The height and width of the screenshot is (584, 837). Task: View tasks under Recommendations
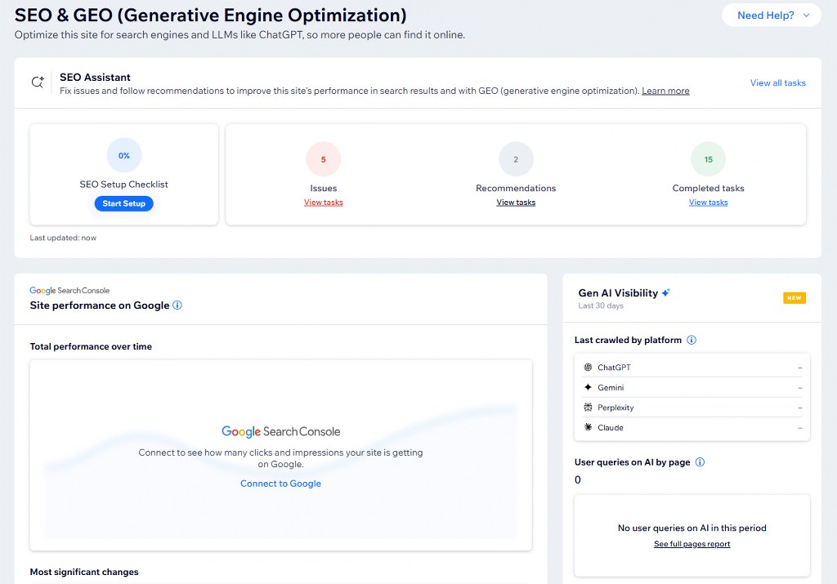(x=516, y=203)
